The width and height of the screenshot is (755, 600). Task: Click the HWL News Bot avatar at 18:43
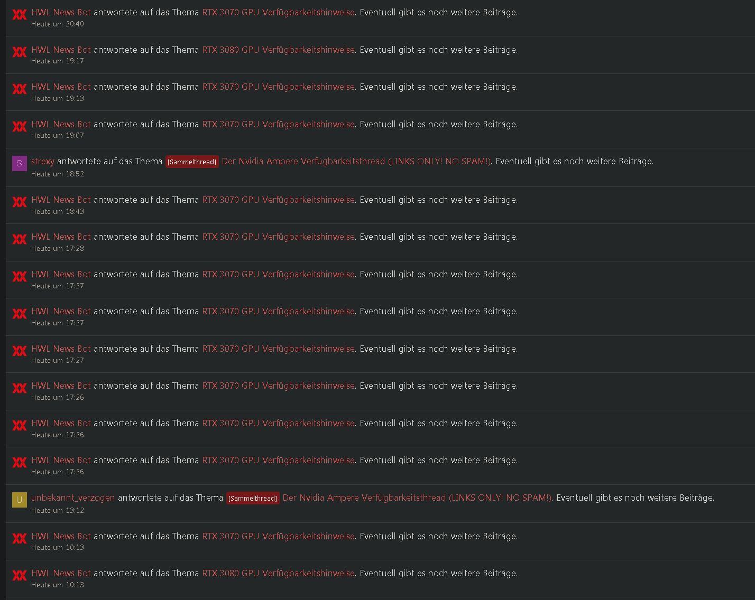pos(20,202)
